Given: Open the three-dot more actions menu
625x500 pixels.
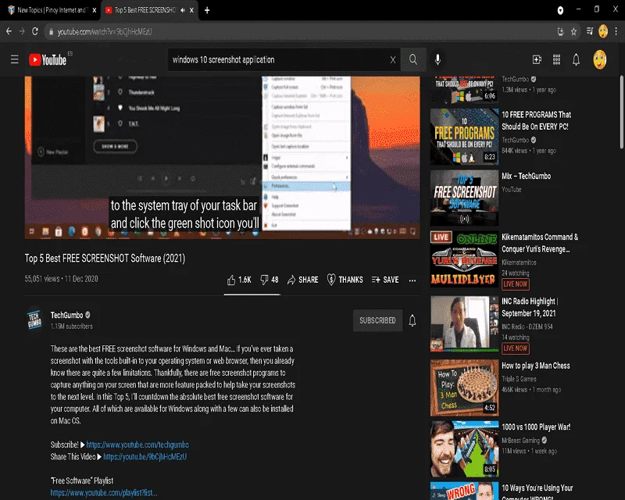Looking at the screenshot, I should pos(412,280).
